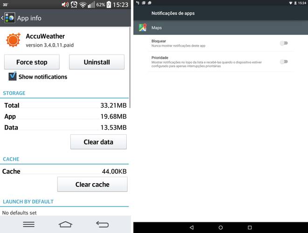
Task: Tap the first notification icon on right phone
Action: (x=138, y=3)
